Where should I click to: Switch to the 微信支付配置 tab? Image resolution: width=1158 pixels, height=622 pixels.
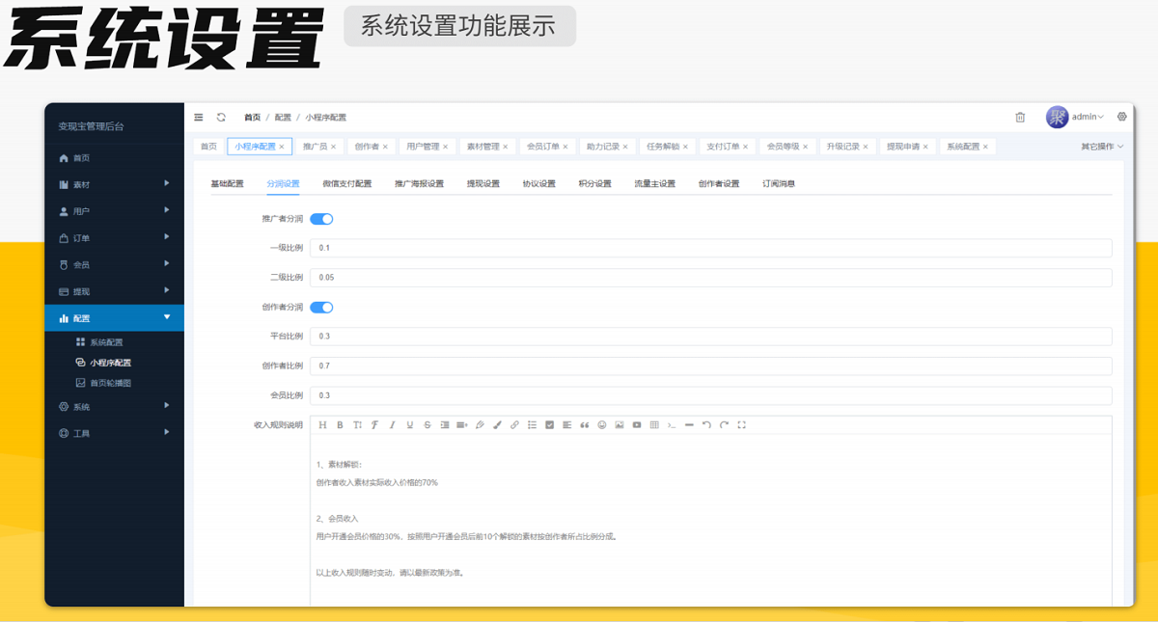(346, 183)
